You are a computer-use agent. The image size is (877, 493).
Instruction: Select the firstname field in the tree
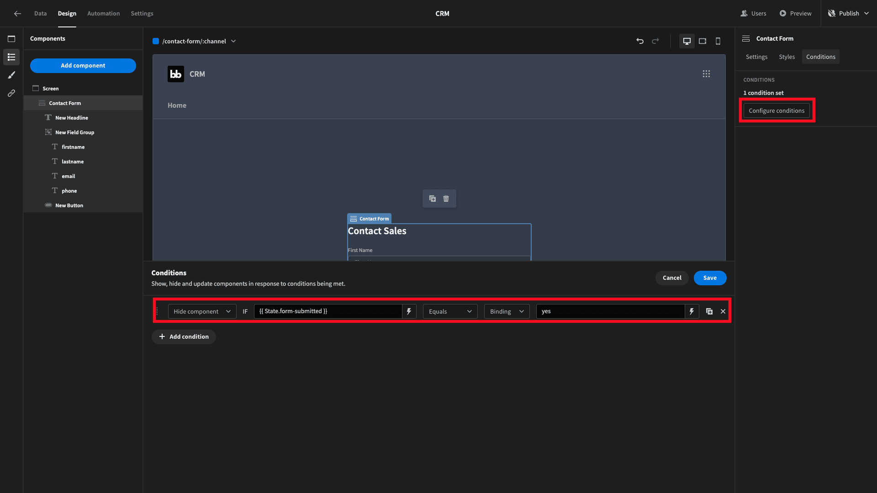click(x=83, y=147)
